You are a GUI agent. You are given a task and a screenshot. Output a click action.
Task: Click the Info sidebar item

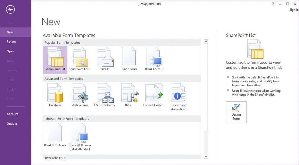(15, 22)
